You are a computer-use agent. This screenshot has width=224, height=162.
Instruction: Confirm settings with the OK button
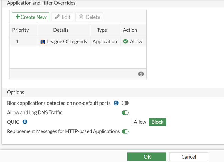[x=147, y=157]
